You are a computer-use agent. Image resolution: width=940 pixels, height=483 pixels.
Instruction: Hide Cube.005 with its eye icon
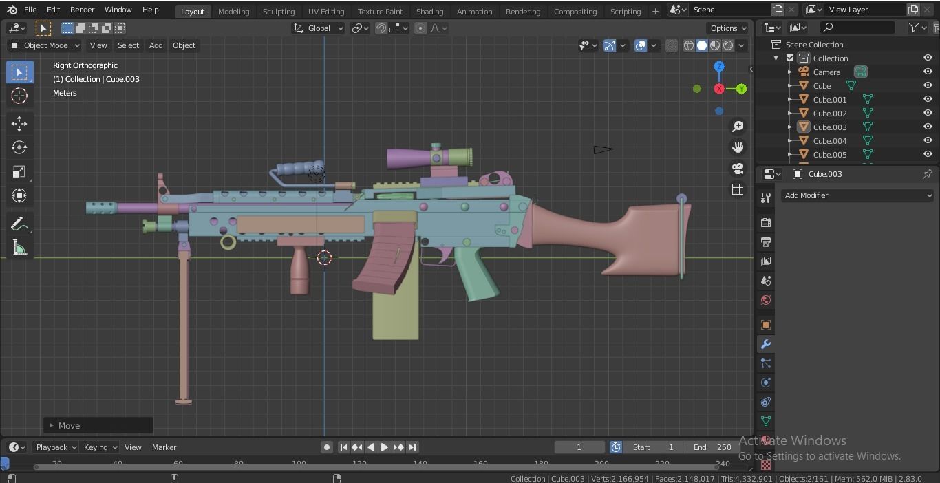point(928,154)
